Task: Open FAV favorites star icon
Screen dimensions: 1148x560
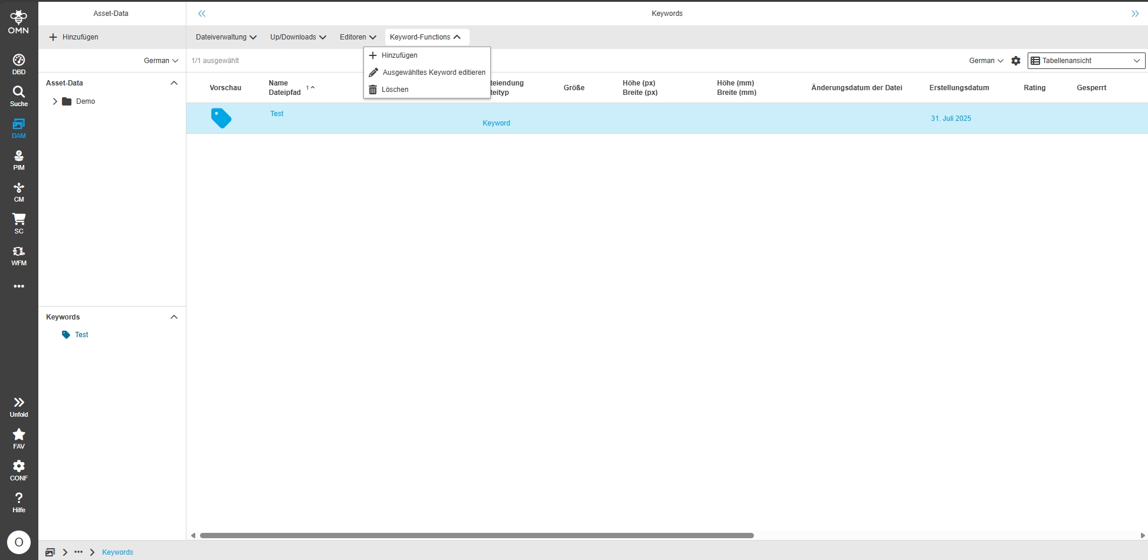Action: [19, 438]
